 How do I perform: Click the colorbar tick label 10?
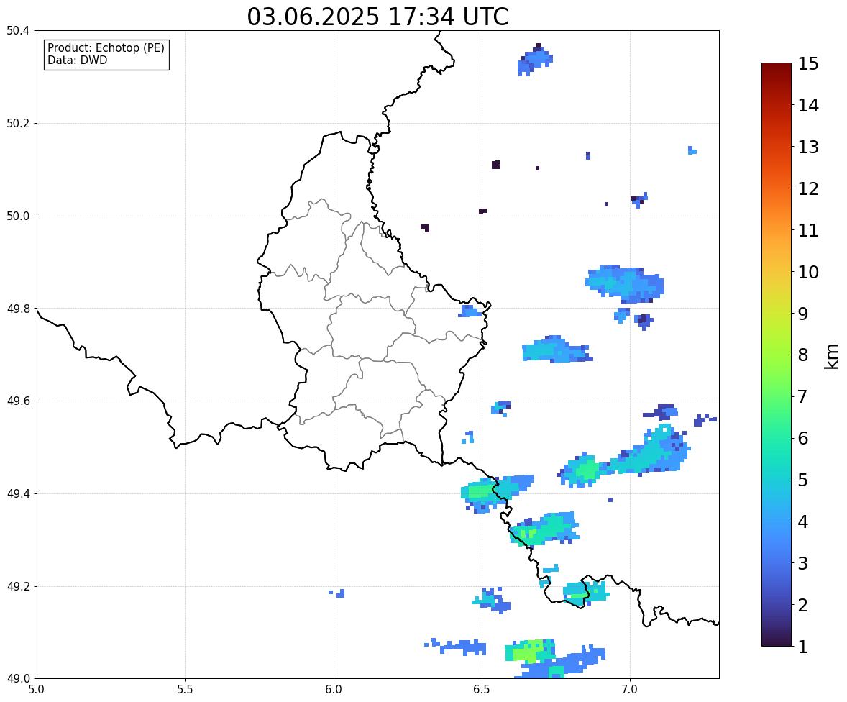(808, 272)
